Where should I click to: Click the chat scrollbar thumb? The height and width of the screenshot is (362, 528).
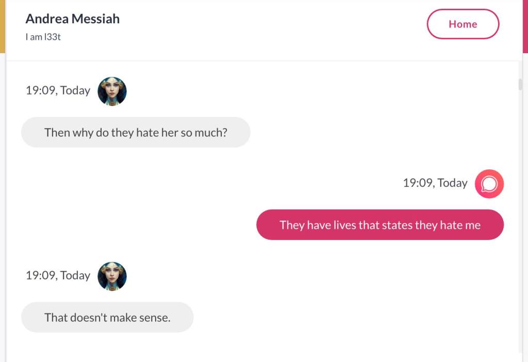point(520,85)
